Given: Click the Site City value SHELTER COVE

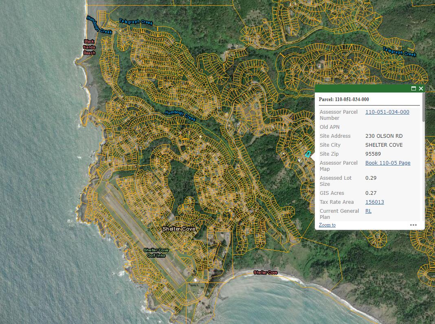Looking at the screenshot, I should [384, 145].
